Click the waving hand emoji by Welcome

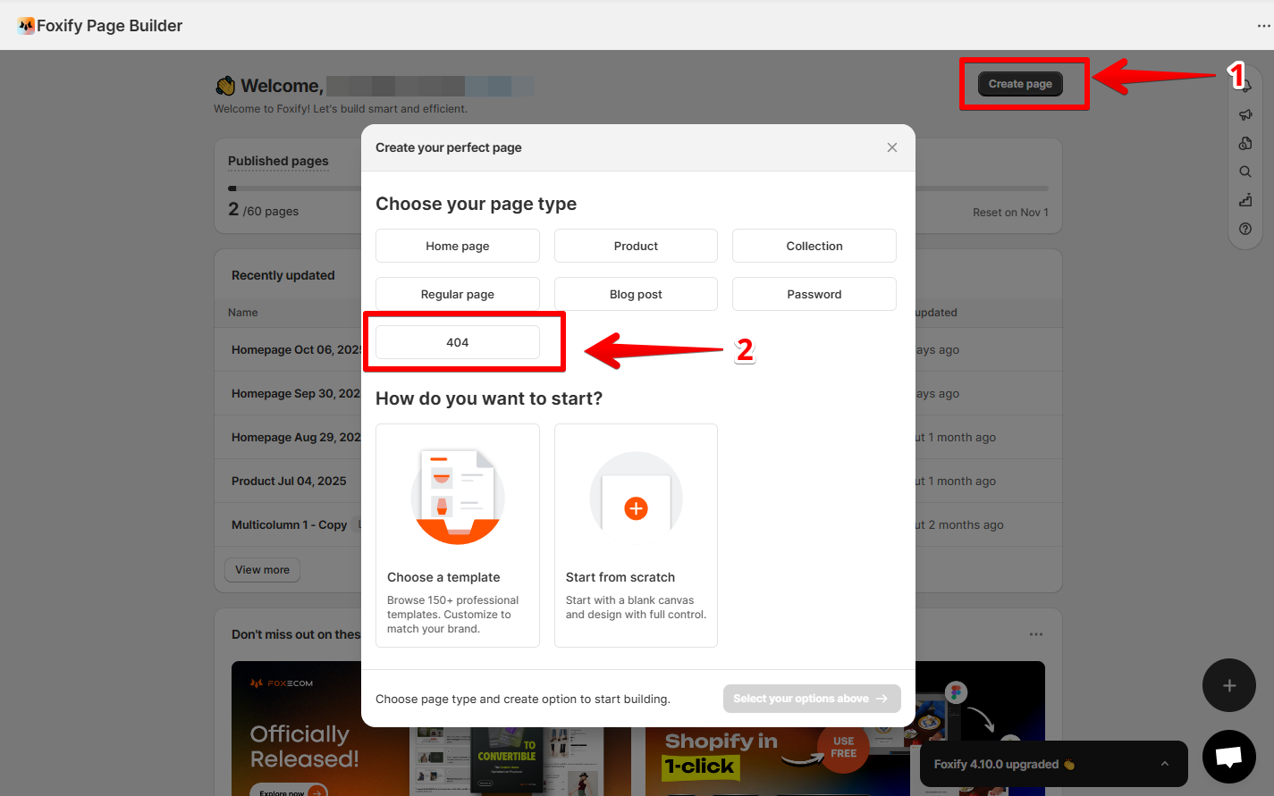[225, 86]
